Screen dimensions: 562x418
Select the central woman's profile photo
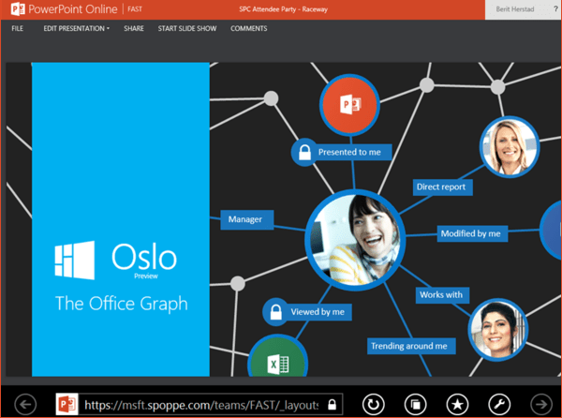click(x=354, y=235)
